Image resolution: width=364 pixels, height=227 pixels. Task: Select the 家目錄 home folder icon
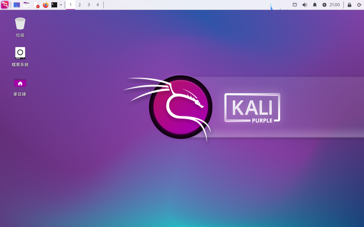(20, 86)
